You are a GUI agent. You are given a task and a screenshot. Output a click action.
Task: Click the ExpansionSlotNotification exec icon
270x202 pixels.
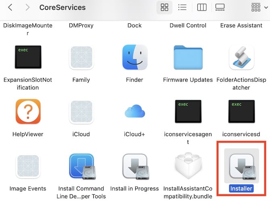pos(28,57)
